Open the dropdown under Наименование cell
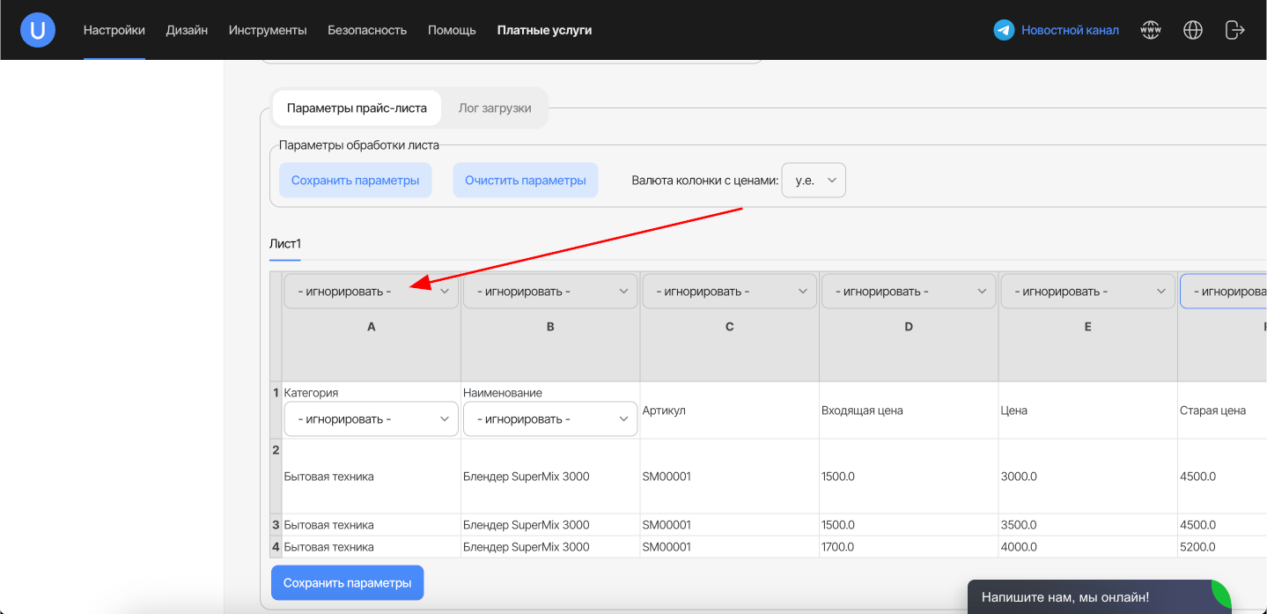This screenshot has width=1267, height=614. pyautogui.click(x=550, y=419)
